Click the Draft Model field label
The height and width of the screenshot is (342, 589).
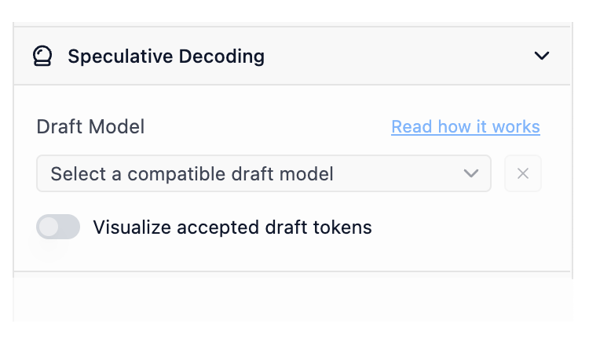[x=90, y=127]
